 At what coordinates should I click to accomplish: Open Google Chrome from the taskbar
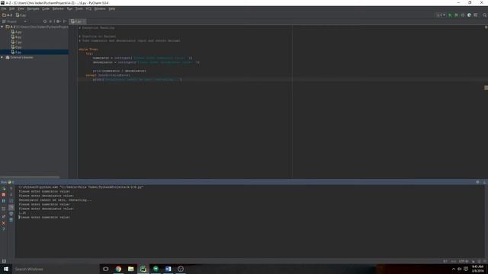(118, 269)
